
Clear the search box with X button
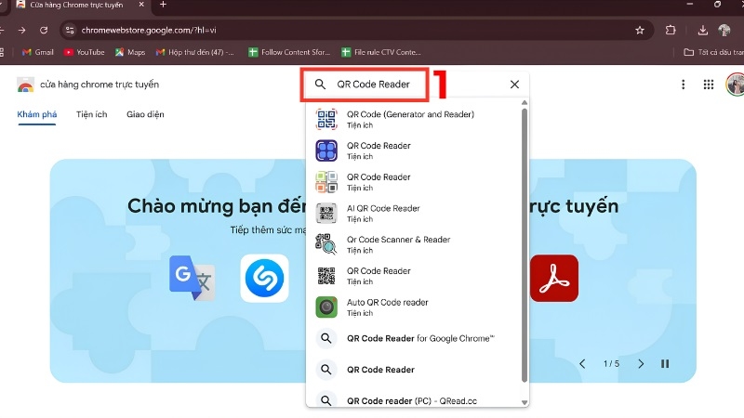point(514,85)
